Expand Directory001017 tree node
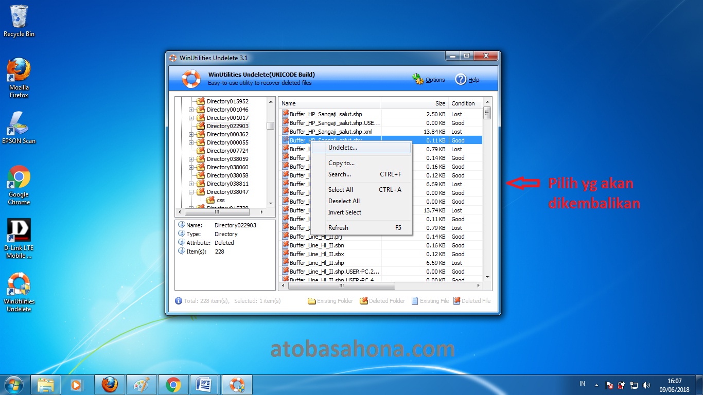The image size is (703, 395). click(x=191, y=118)
